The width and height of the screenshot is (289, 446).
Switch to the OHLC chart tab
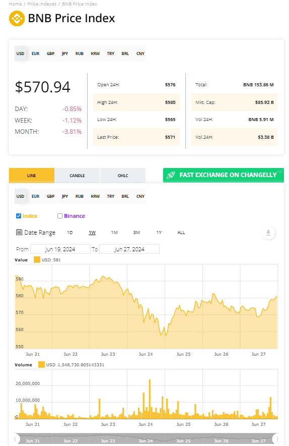pos(123,176)
